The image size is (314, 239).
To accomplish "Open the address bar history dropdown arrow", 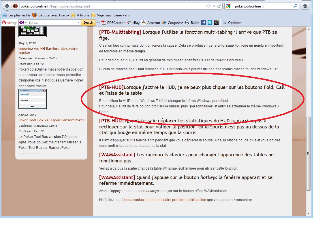I will (214, 6).
